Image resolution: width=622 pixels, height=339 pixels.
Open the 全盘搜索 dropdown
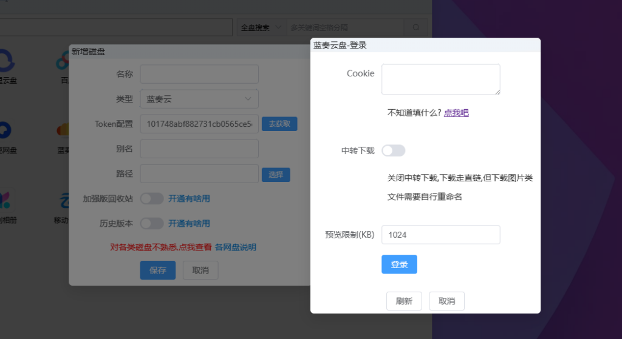coord(262,27)
